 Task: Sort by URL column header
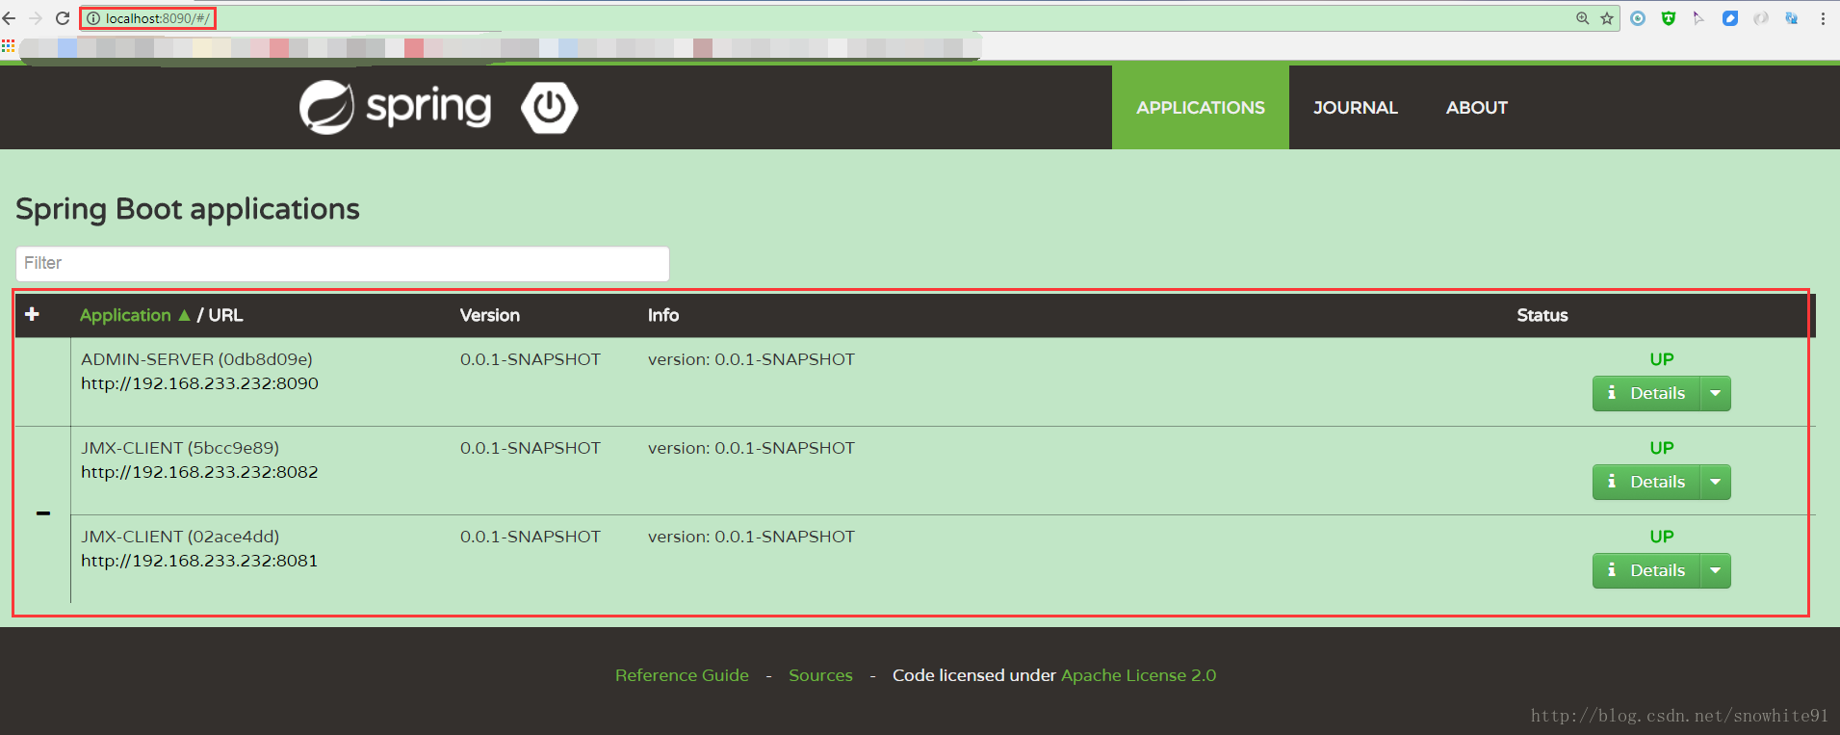tap(225, 315)
